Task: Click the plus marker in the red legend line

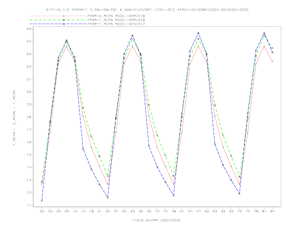Action: [64, 16]
